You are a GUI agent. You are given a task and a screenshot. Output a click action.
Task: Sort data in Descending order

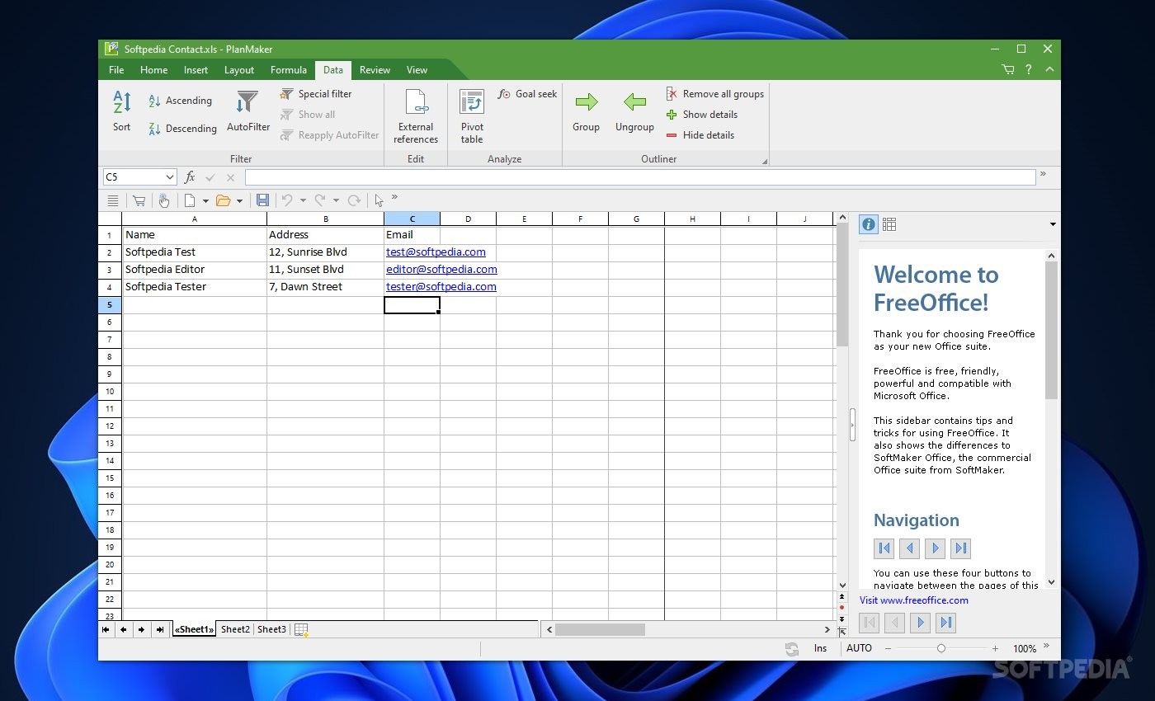[182, 129]
